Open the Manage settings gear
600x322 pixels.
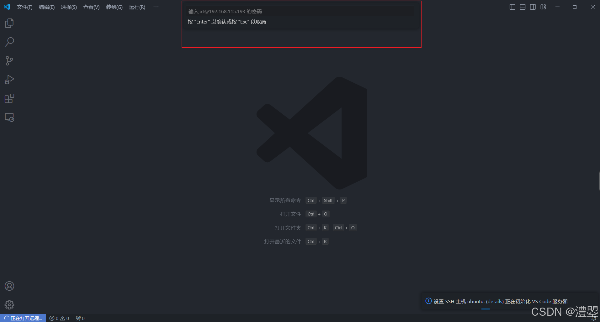[x=9, y=305]
